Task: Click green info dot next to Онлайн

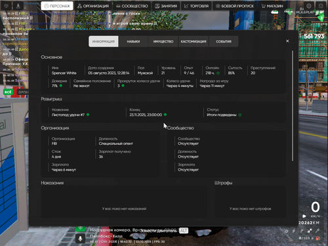Action: click(x=218, y=73)
